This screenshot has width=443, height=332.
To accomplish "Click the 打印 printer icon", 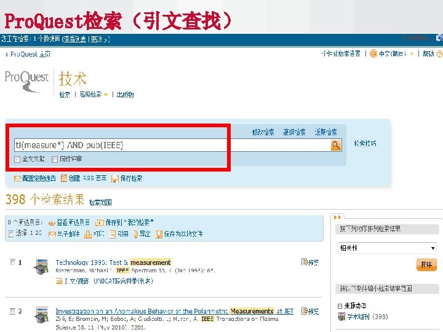I will (x=88, y=234).
